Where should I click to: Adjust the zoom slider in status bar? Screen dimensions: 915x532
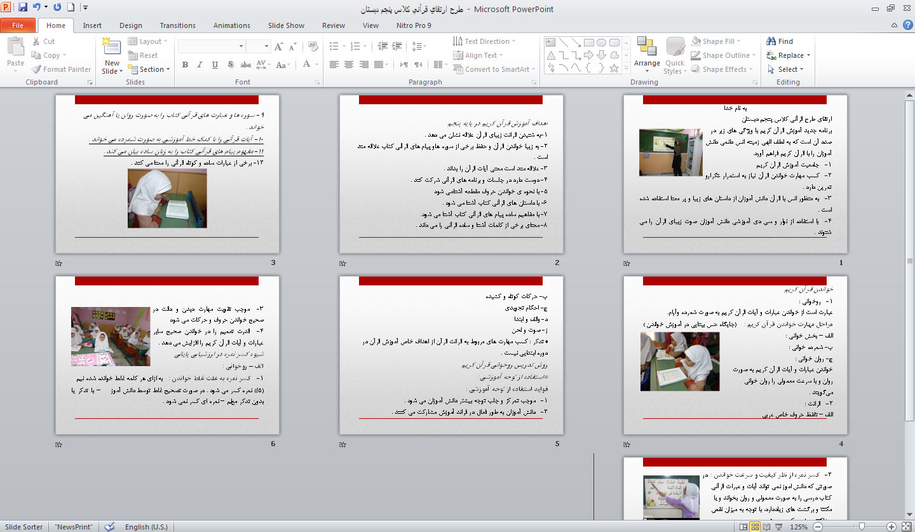coord(862,526)
